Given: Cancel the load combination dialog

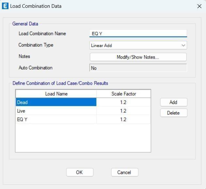Looking at the screenshot, I should [x=125, y=172].
